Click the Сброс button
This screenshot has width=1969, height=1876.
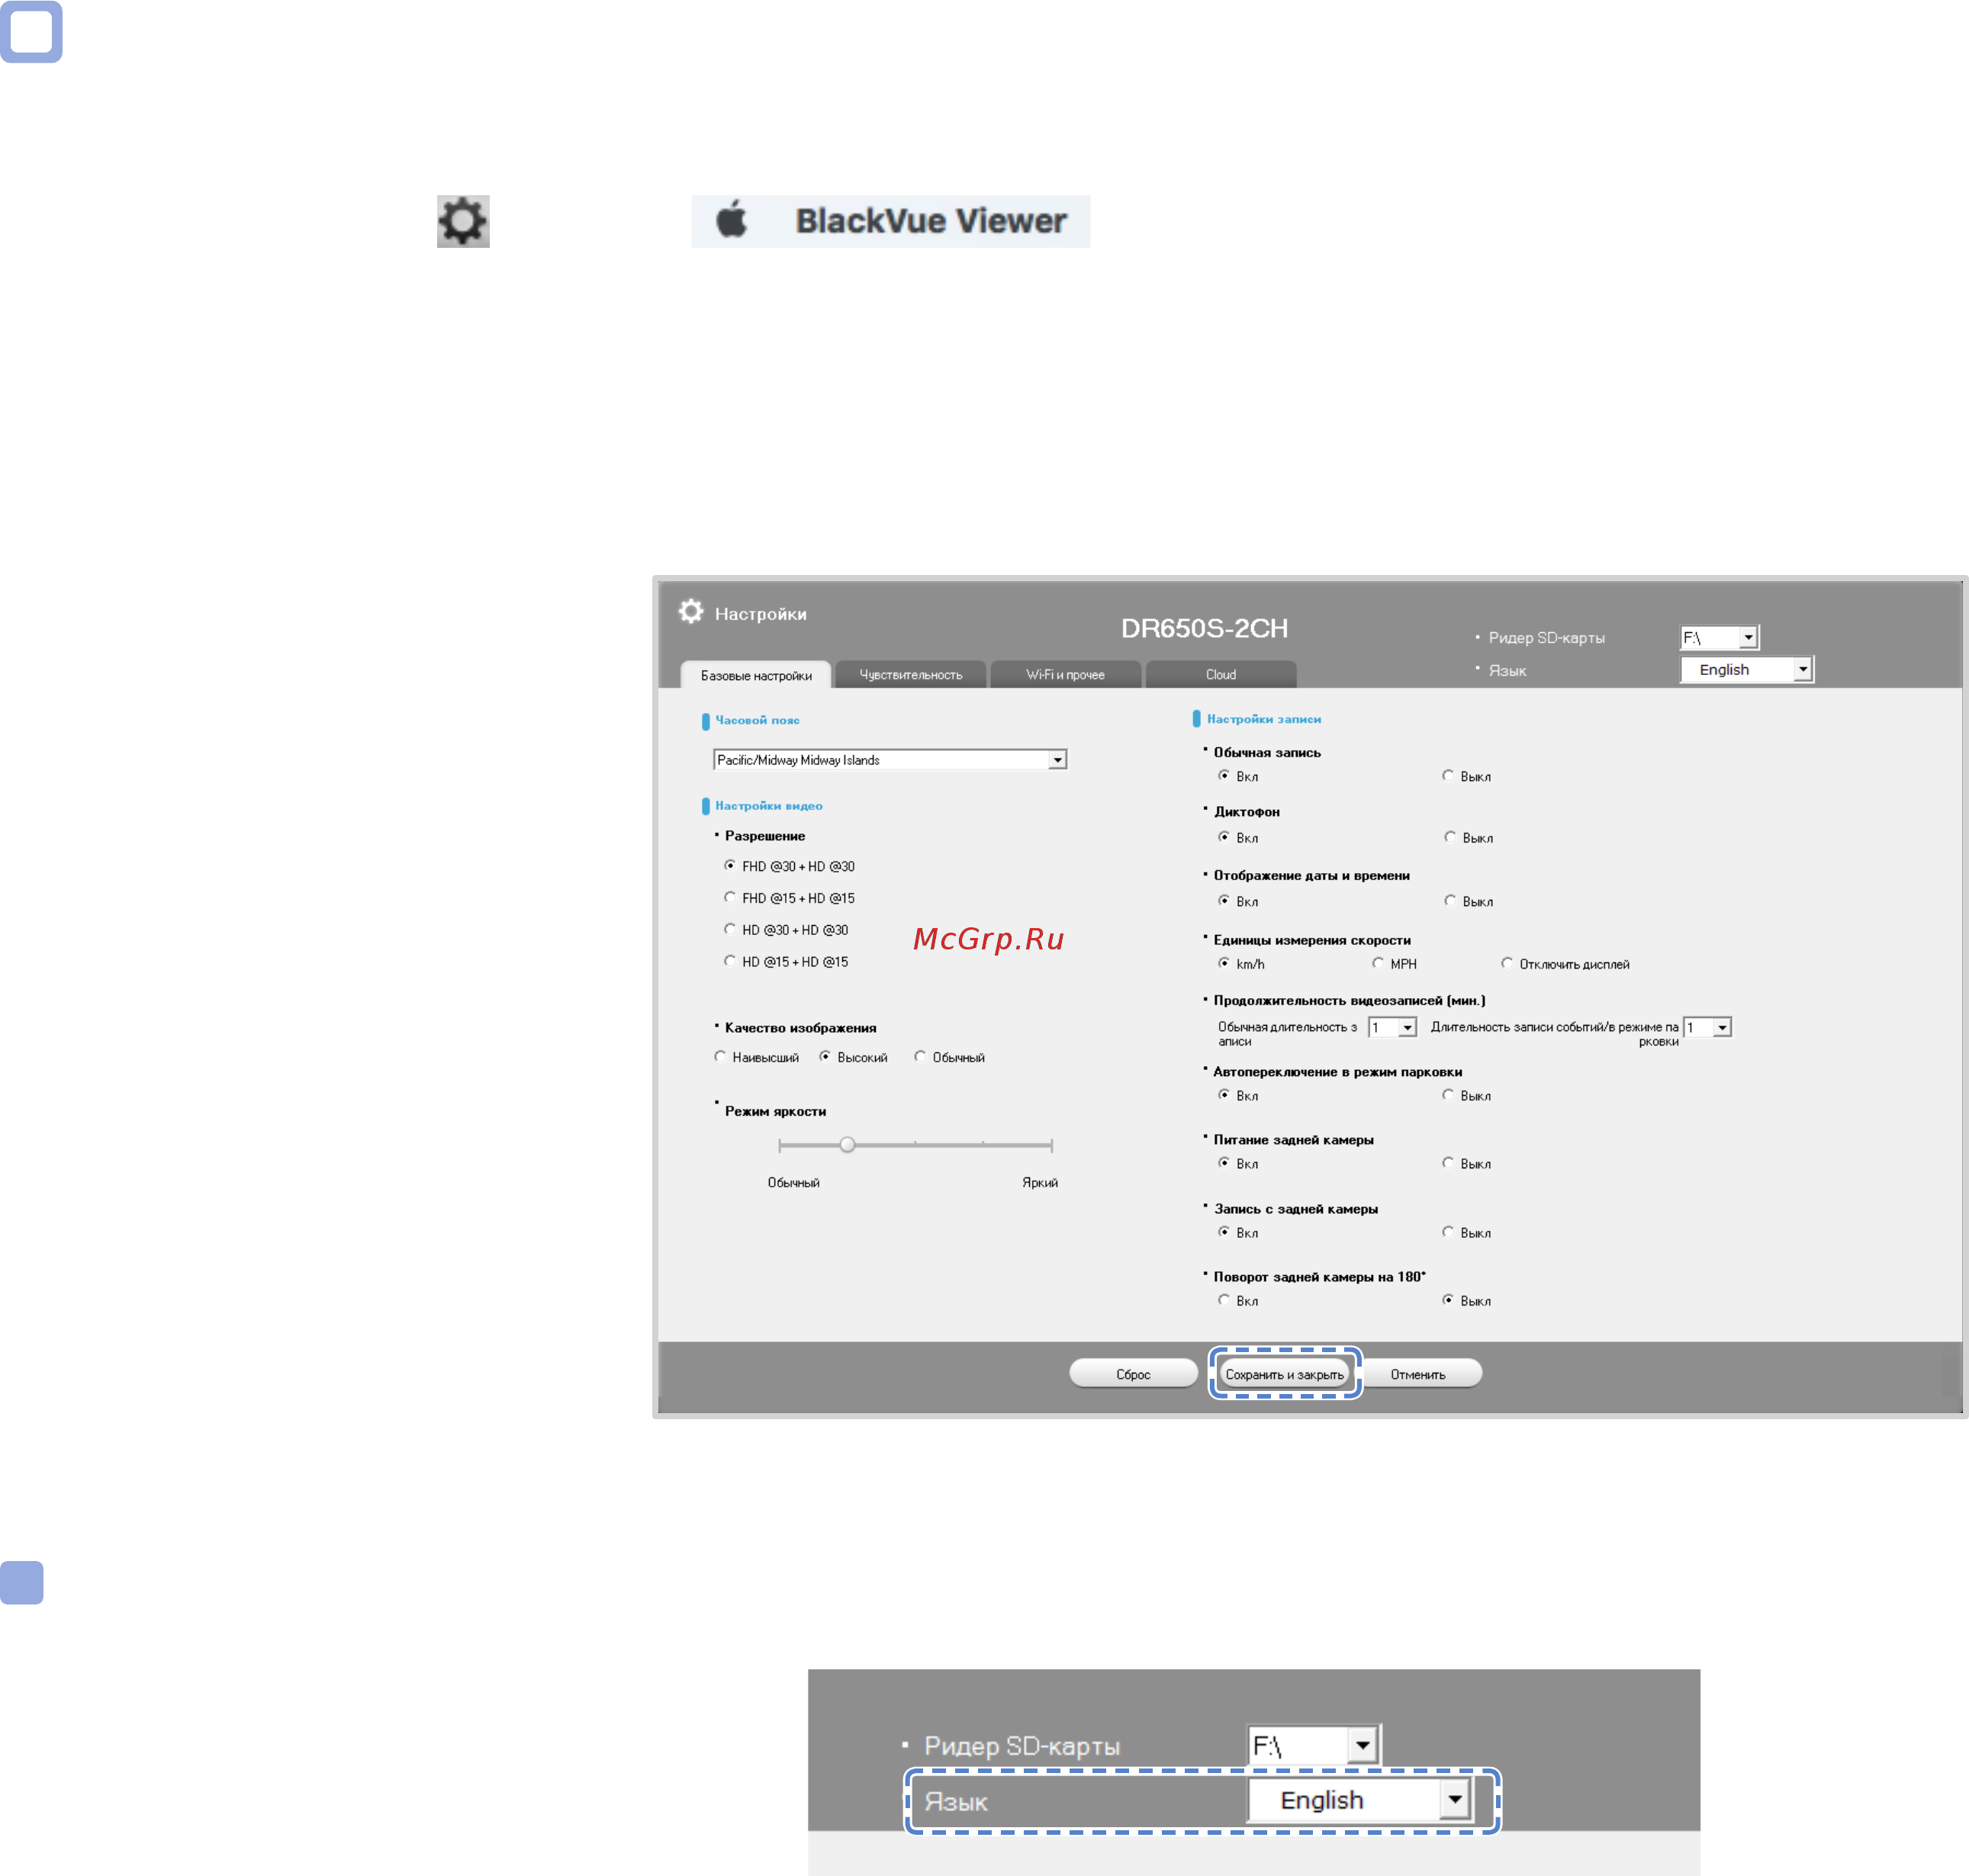pyautogui.click(x=1134, y=1374)
